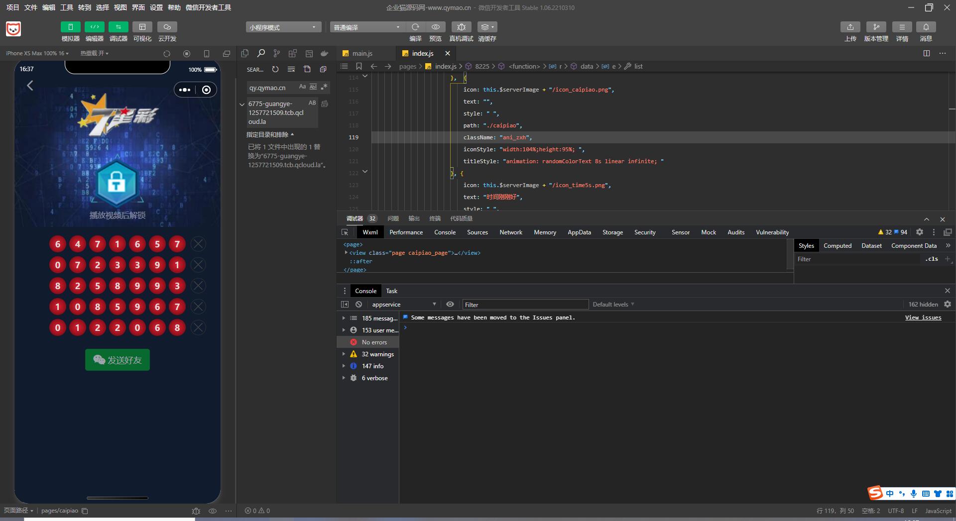956x521 pixels.
Task: Toggle the simulator (模拟器) panel button
Action: pos(71,27)
